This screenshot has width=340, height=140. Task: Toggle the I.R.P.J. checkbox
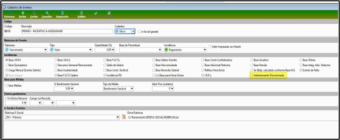203,75
